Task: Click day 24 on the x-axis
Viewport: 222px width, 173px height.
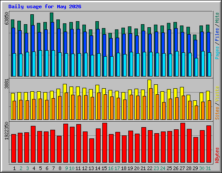Action: point(163,168)
